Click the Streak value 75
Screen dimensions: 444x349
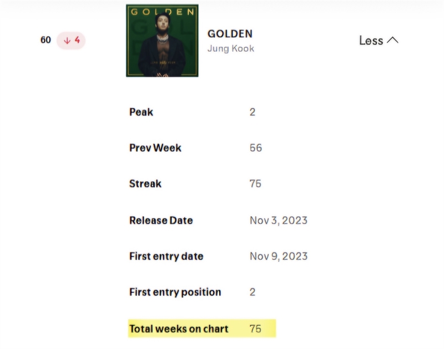(x=255, y=184)
